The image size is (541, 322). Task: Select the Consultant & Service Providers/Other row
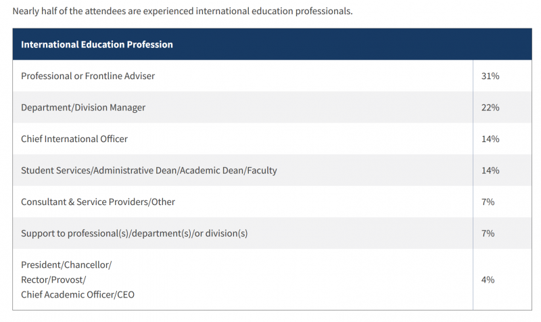273,202
